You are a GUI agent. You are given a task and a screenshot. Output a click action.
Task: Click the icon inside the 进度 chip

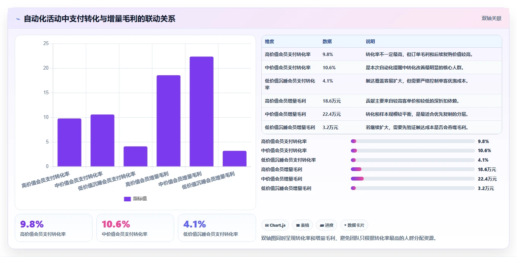(x=322, y=225)
